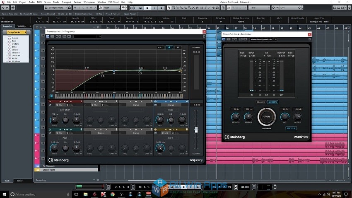Image resolution: width=352 pixels, height=198 pixels.
Task: Click the Undo arrow in the toolbar
Action: pyautogui.click(x=3, y=7)
